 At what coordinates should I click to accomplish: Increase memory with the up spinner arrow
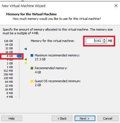pyautogui.click(x=104, y=40)
